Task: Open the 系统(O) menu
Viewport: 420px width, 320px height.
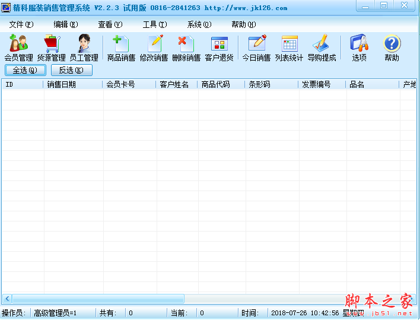Action: (x=199, y=25)
